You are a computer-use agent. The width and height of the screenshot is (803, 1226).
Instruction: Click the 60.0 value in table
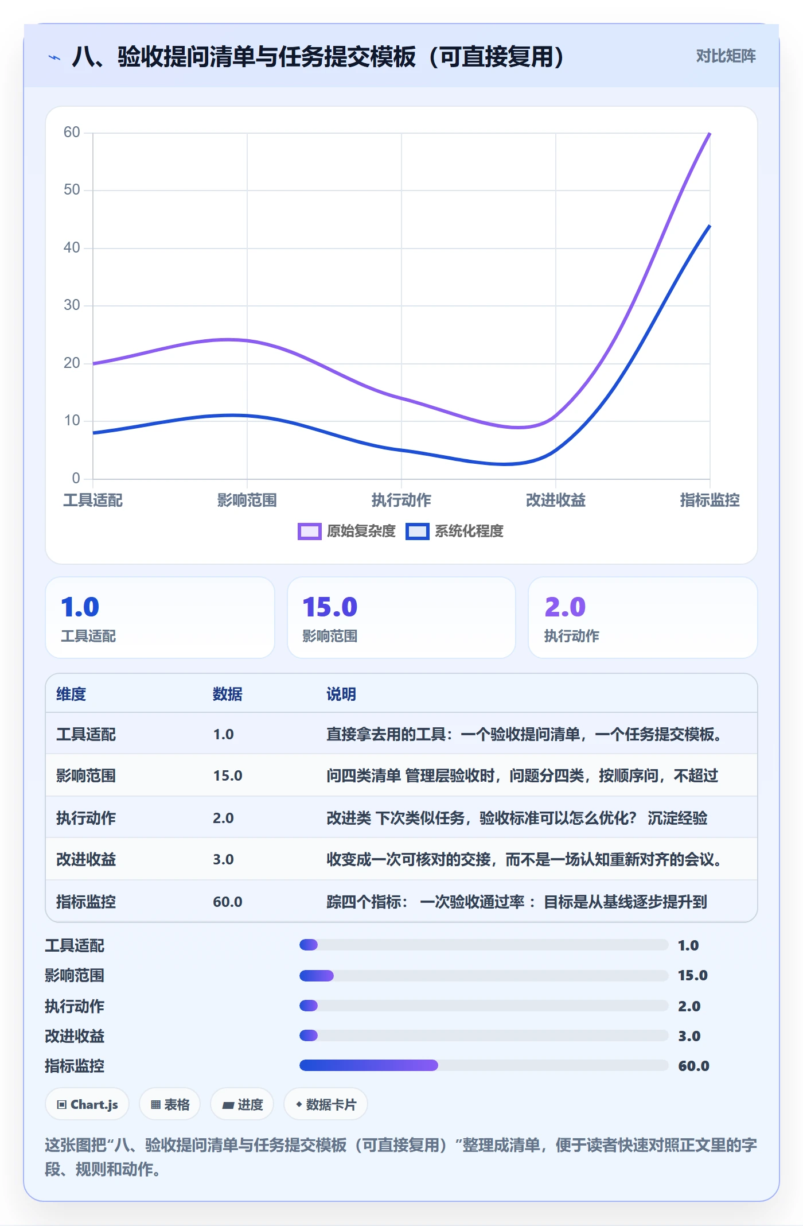pos(228,902)
